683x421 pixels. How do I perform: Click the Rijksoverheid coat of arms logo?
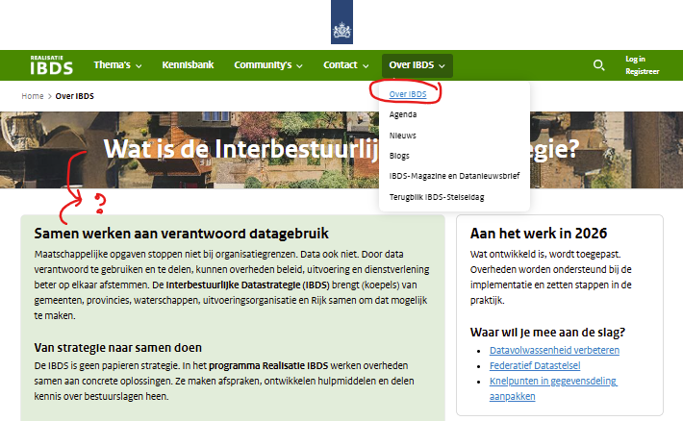(341, 22)
